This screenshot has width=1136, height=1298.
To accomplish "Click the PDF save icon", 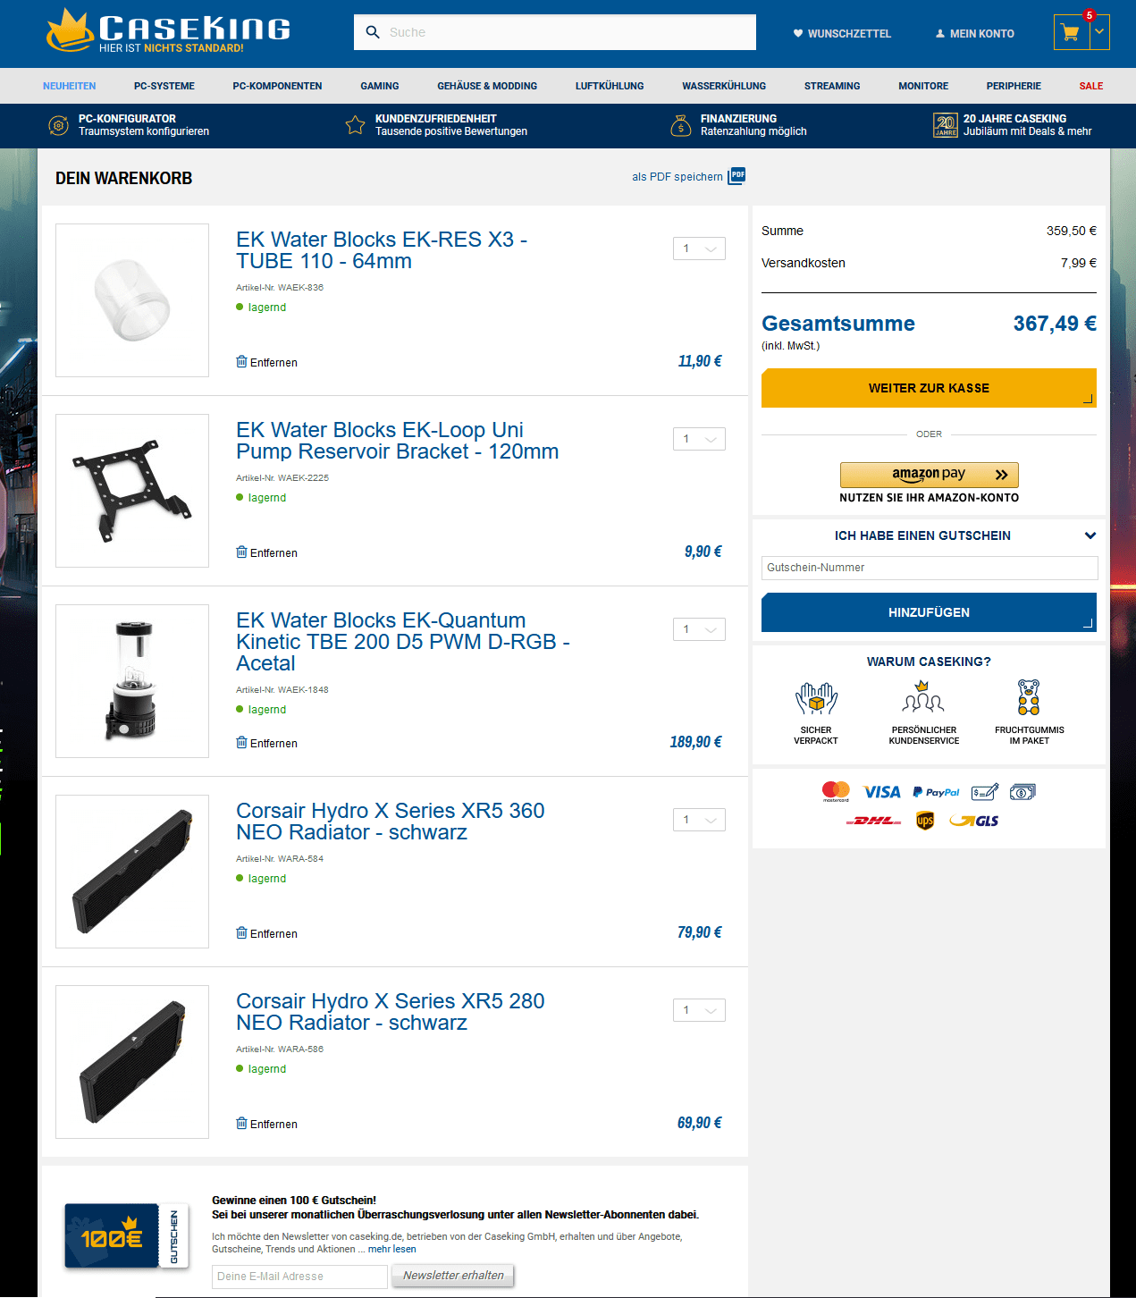I will click(736, 175).
